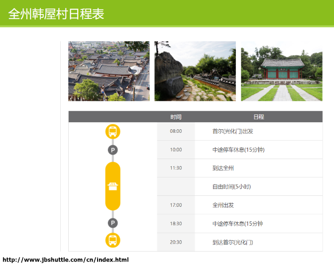Select the 18:30 time cell
The image size is (334, 264).
[x=176, y=224]
